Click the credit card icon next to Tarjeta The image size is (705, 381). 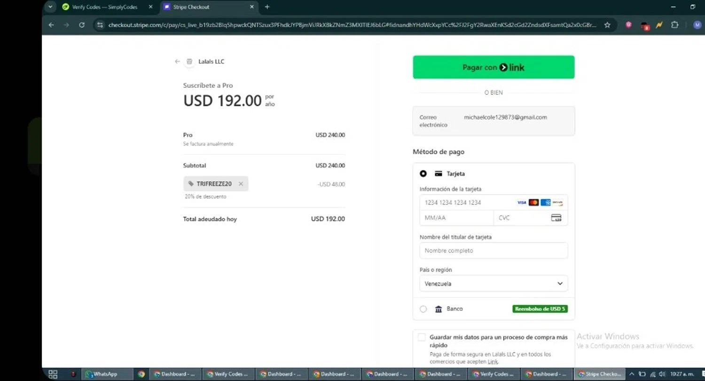tap(439, 173)
